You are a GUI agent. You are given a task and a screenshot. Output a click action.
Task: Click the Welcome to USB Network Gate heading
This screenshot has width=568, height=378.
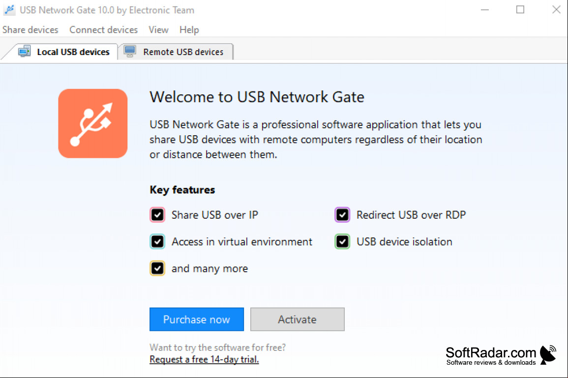point(257,97)
